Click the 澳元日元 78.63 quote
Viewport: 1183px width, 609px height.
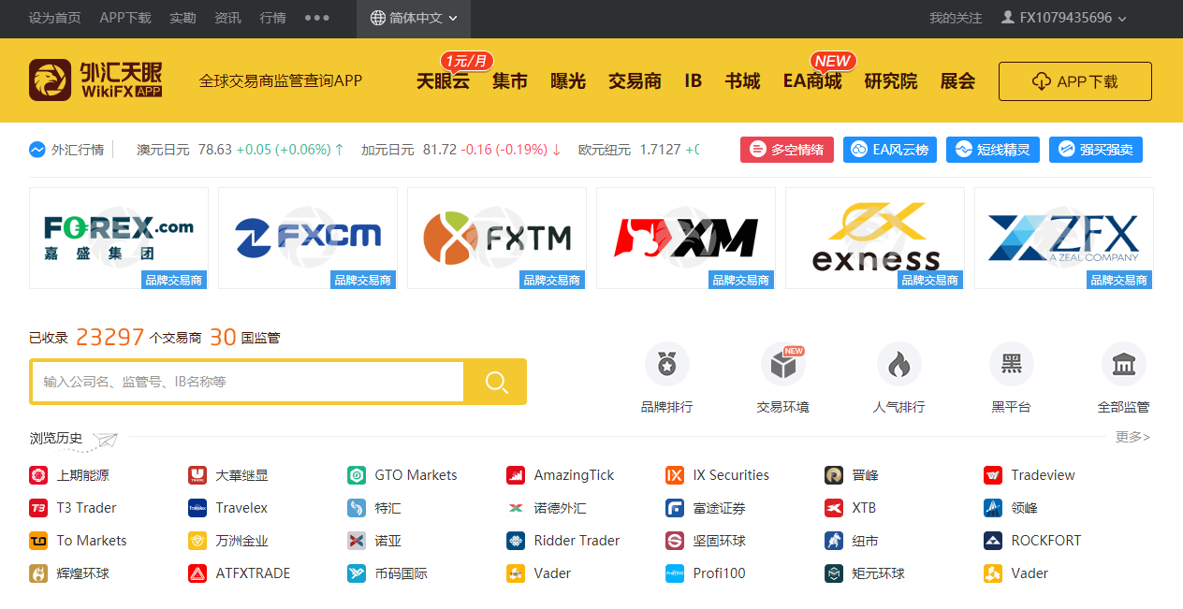[x=241, y=150]
